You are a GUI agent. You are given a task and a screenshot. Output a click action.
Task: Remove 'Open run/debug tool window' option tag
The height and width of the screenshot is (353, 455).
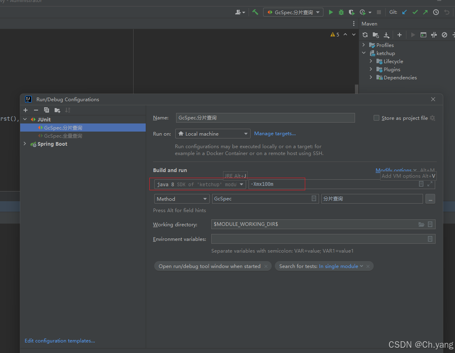(266, 266)
